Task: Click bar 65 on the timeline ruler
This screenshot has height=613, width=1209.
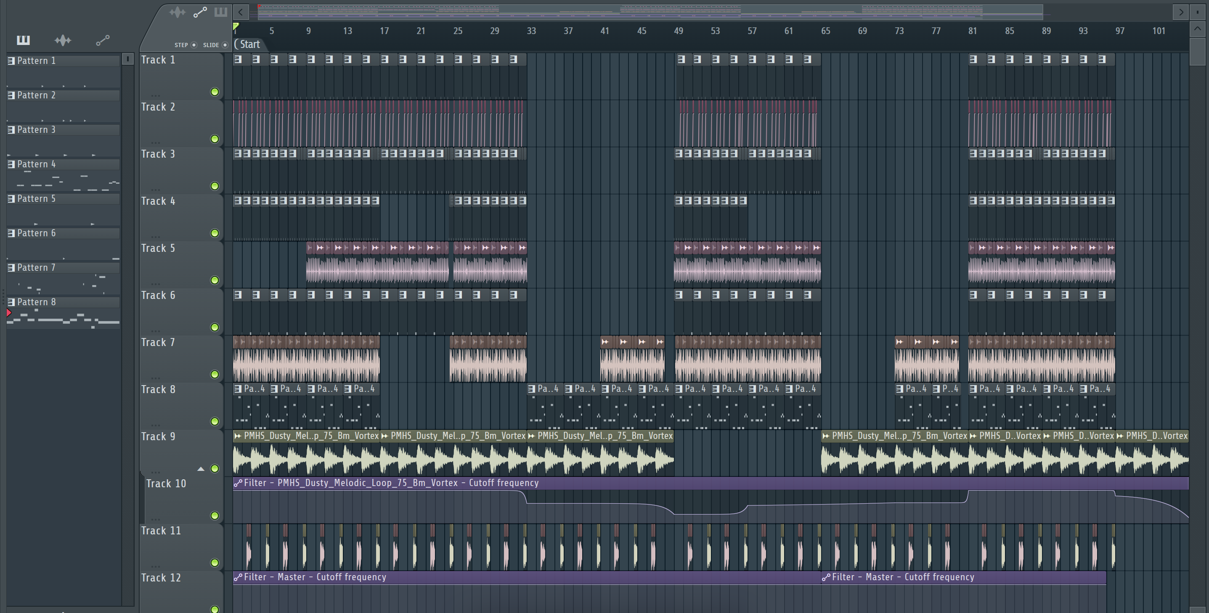Action: (x=825, y=31)
